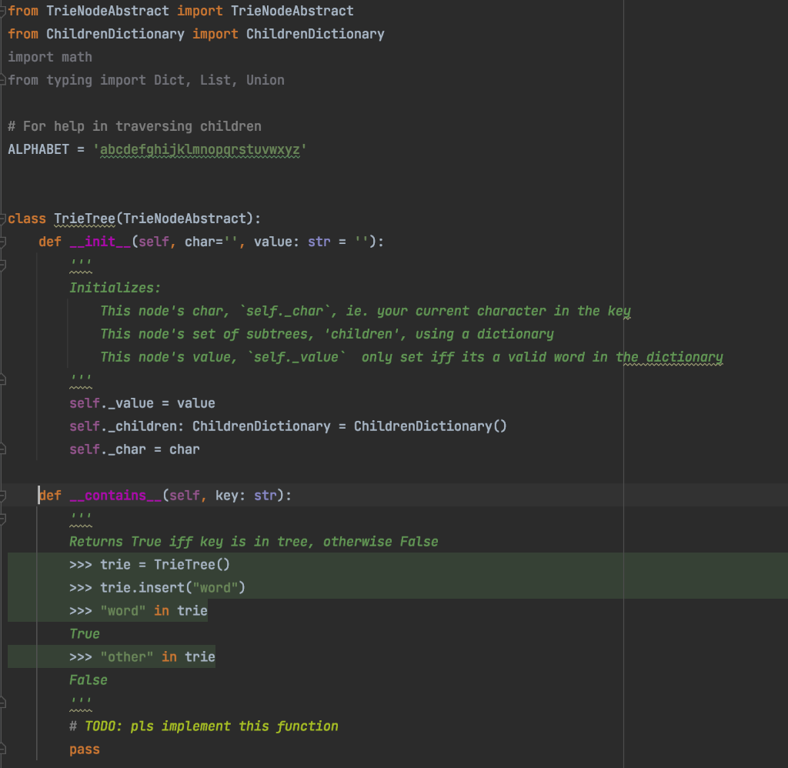Screen dimensions: 788x768
Task: Collapse the def __init__ fold marker
Action: 2,242
